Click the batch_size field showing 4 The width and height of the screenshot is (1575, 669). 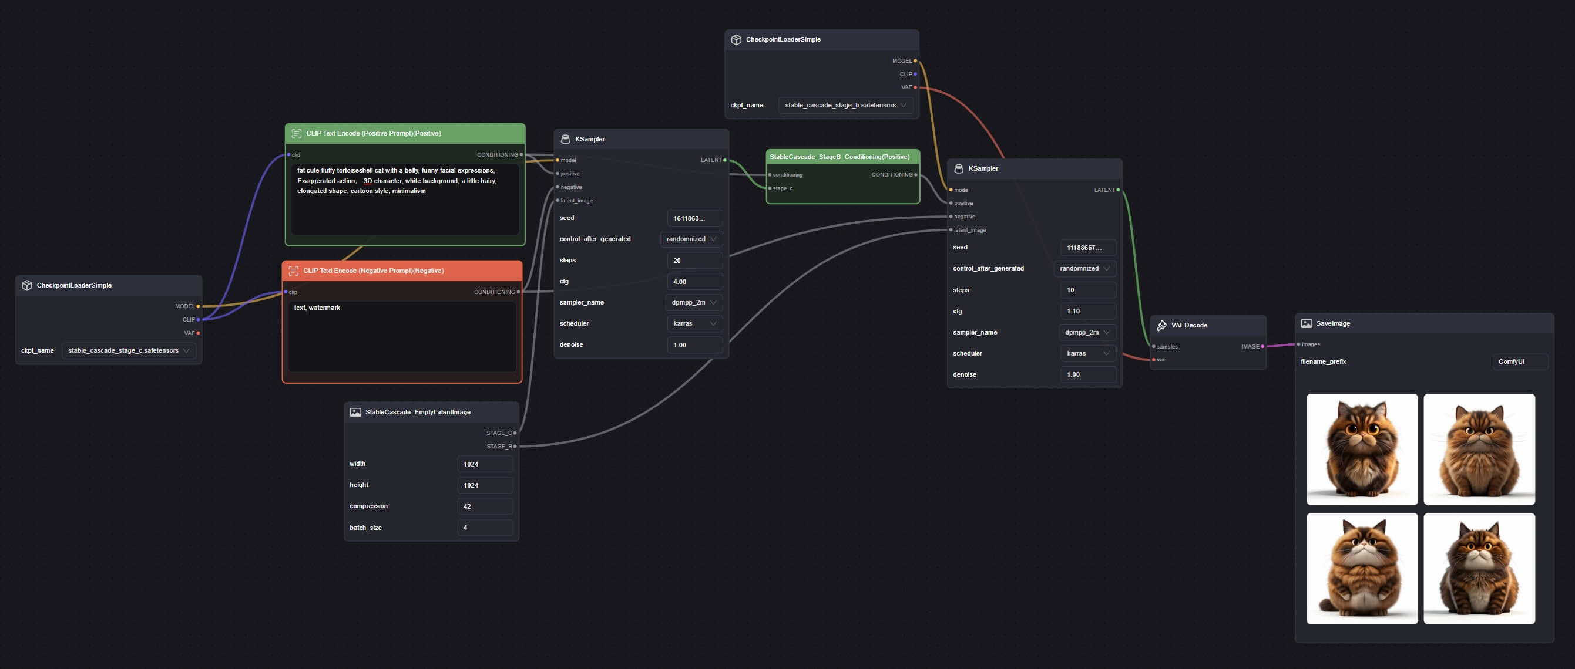pyautogui.click(x=485, y=528)
